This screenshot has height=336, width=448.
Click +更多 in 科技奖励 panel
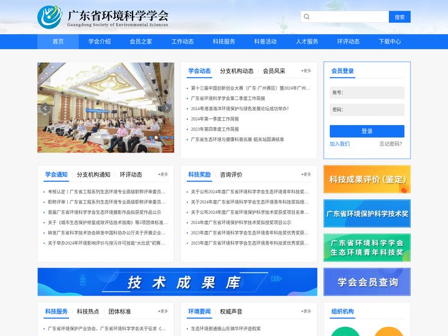(x=306, y=174)
